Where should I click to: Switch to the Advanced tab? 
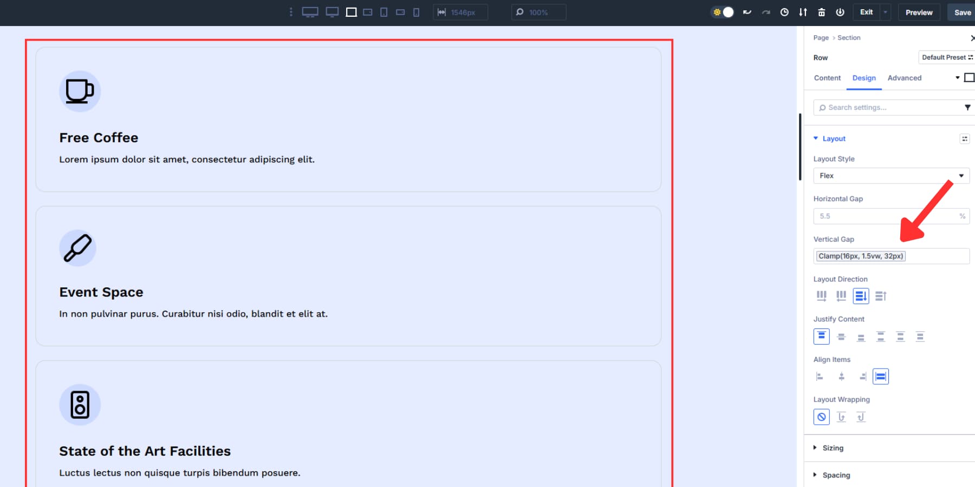pos(904,78)
